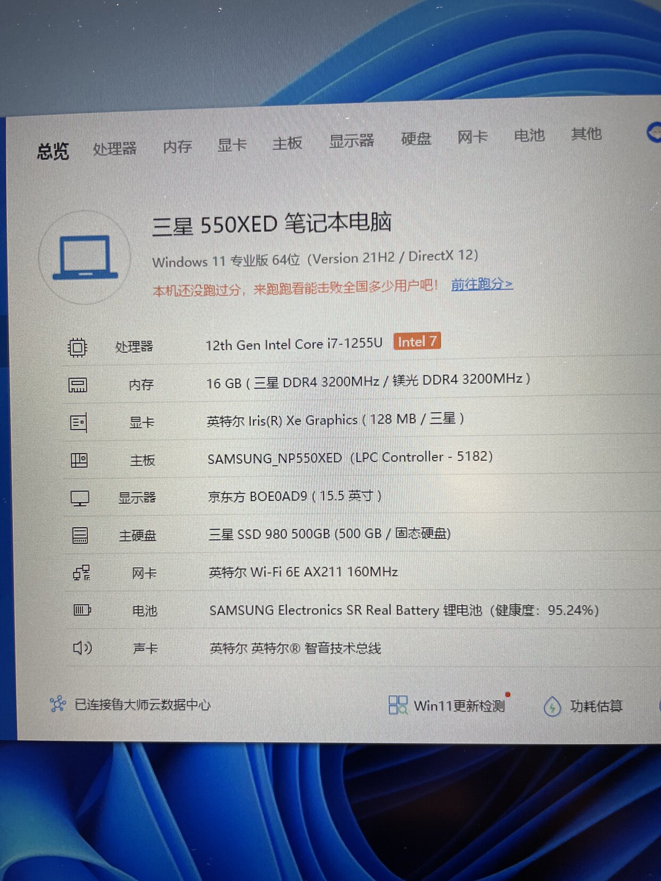
Task: Click the battery icon
Action: 82,610
